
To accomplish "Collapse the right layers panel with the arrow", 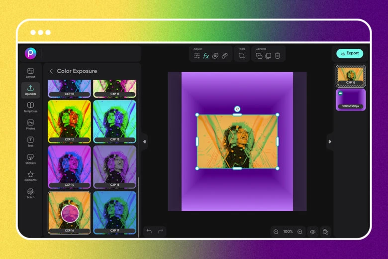I will (329, 141).
